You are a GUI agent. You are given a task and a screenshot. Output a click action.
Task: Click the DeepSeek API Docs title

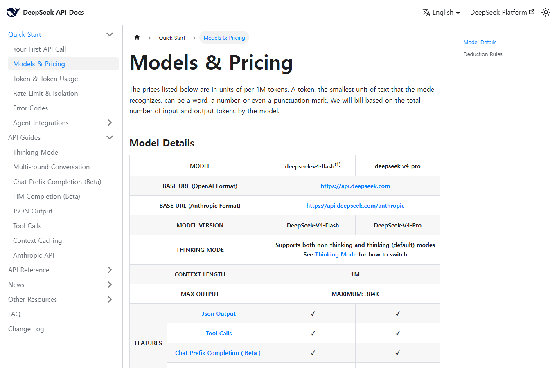pyautogui.click(x=53, y=12)
